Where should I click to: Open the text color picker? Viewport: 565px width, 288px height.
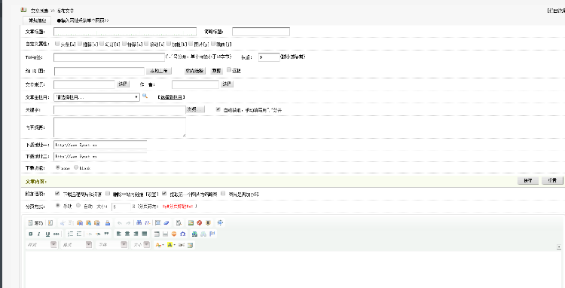point(159,245)
